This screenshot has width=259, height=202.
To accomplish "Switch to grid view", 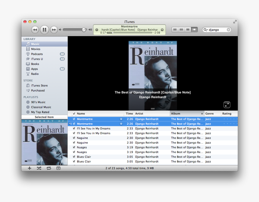I will (188, 30).
